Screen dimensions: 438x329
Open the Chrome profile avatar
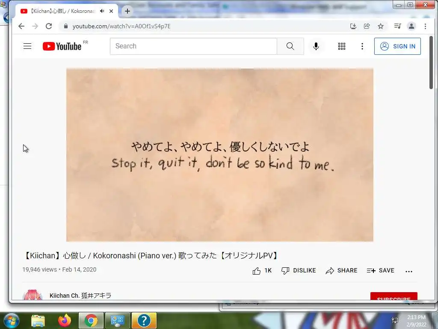411,26
